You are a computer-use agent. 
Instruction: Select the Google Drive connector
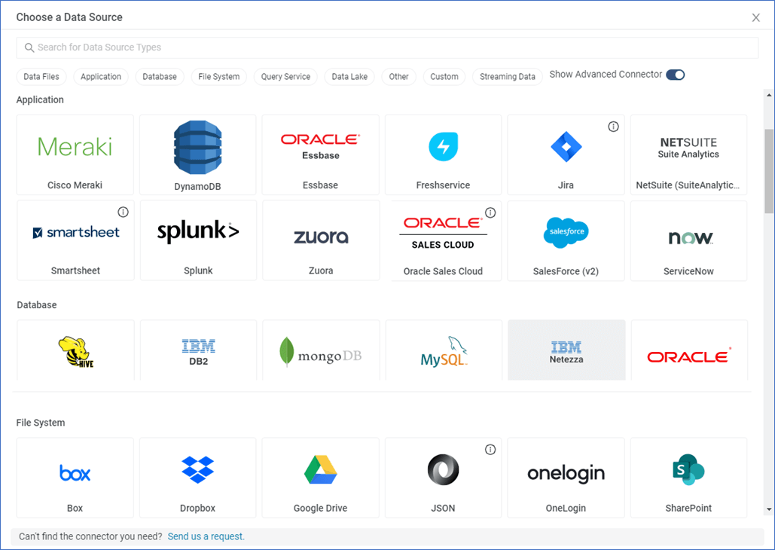click(x=320, y=478)
